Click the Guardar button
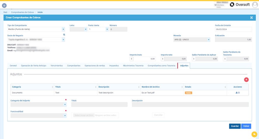The height and width of the screenshot is (139, 259). (235, 126)
